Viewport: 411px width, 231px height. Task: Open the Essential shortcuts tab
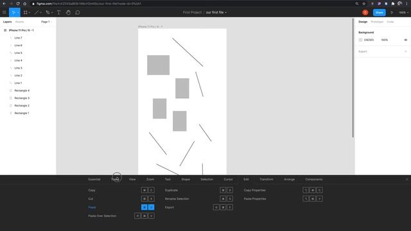tap(94, 180)
